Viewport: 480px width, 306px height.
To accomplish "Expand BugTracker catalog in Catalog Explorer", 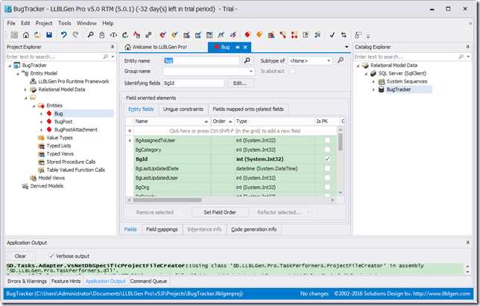I will tap(373, 89).
